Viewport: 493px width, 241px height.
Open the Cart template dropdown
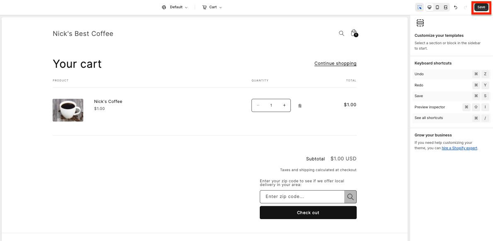coord(212,7)
